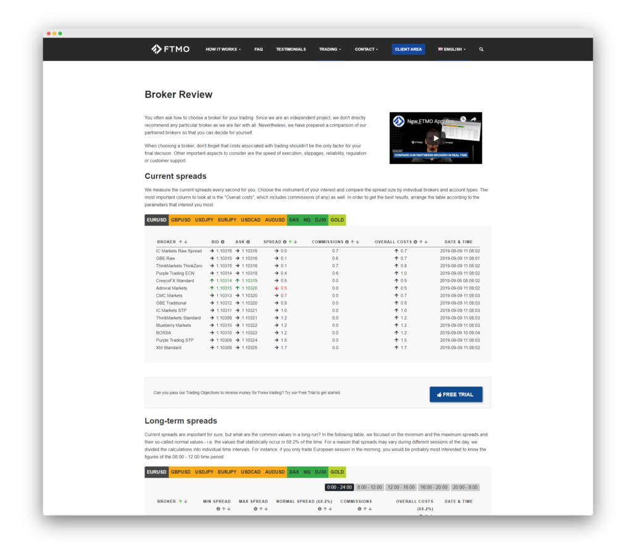The image size is (636, 544).
Task: Click the MAX SPREAD info icon
Action: point(256,509)
